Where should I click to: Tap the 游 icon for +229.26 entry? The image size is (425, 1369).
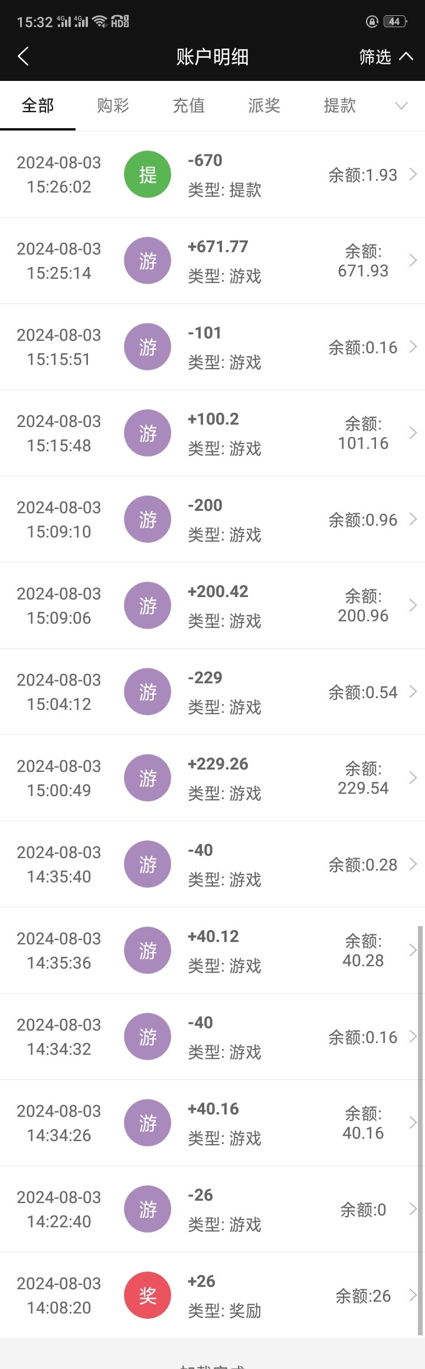[x=148, y=778]
